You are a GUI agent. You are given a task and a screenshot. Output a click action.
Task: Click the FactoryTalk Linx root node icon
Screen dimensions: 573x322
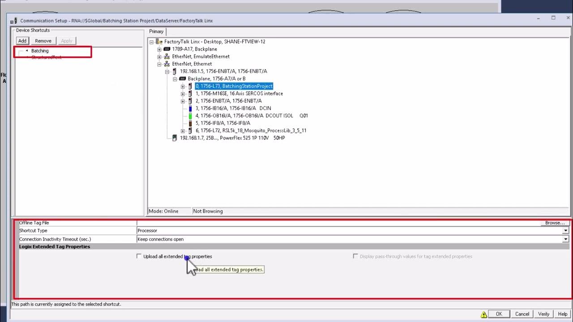click(159, 42)
